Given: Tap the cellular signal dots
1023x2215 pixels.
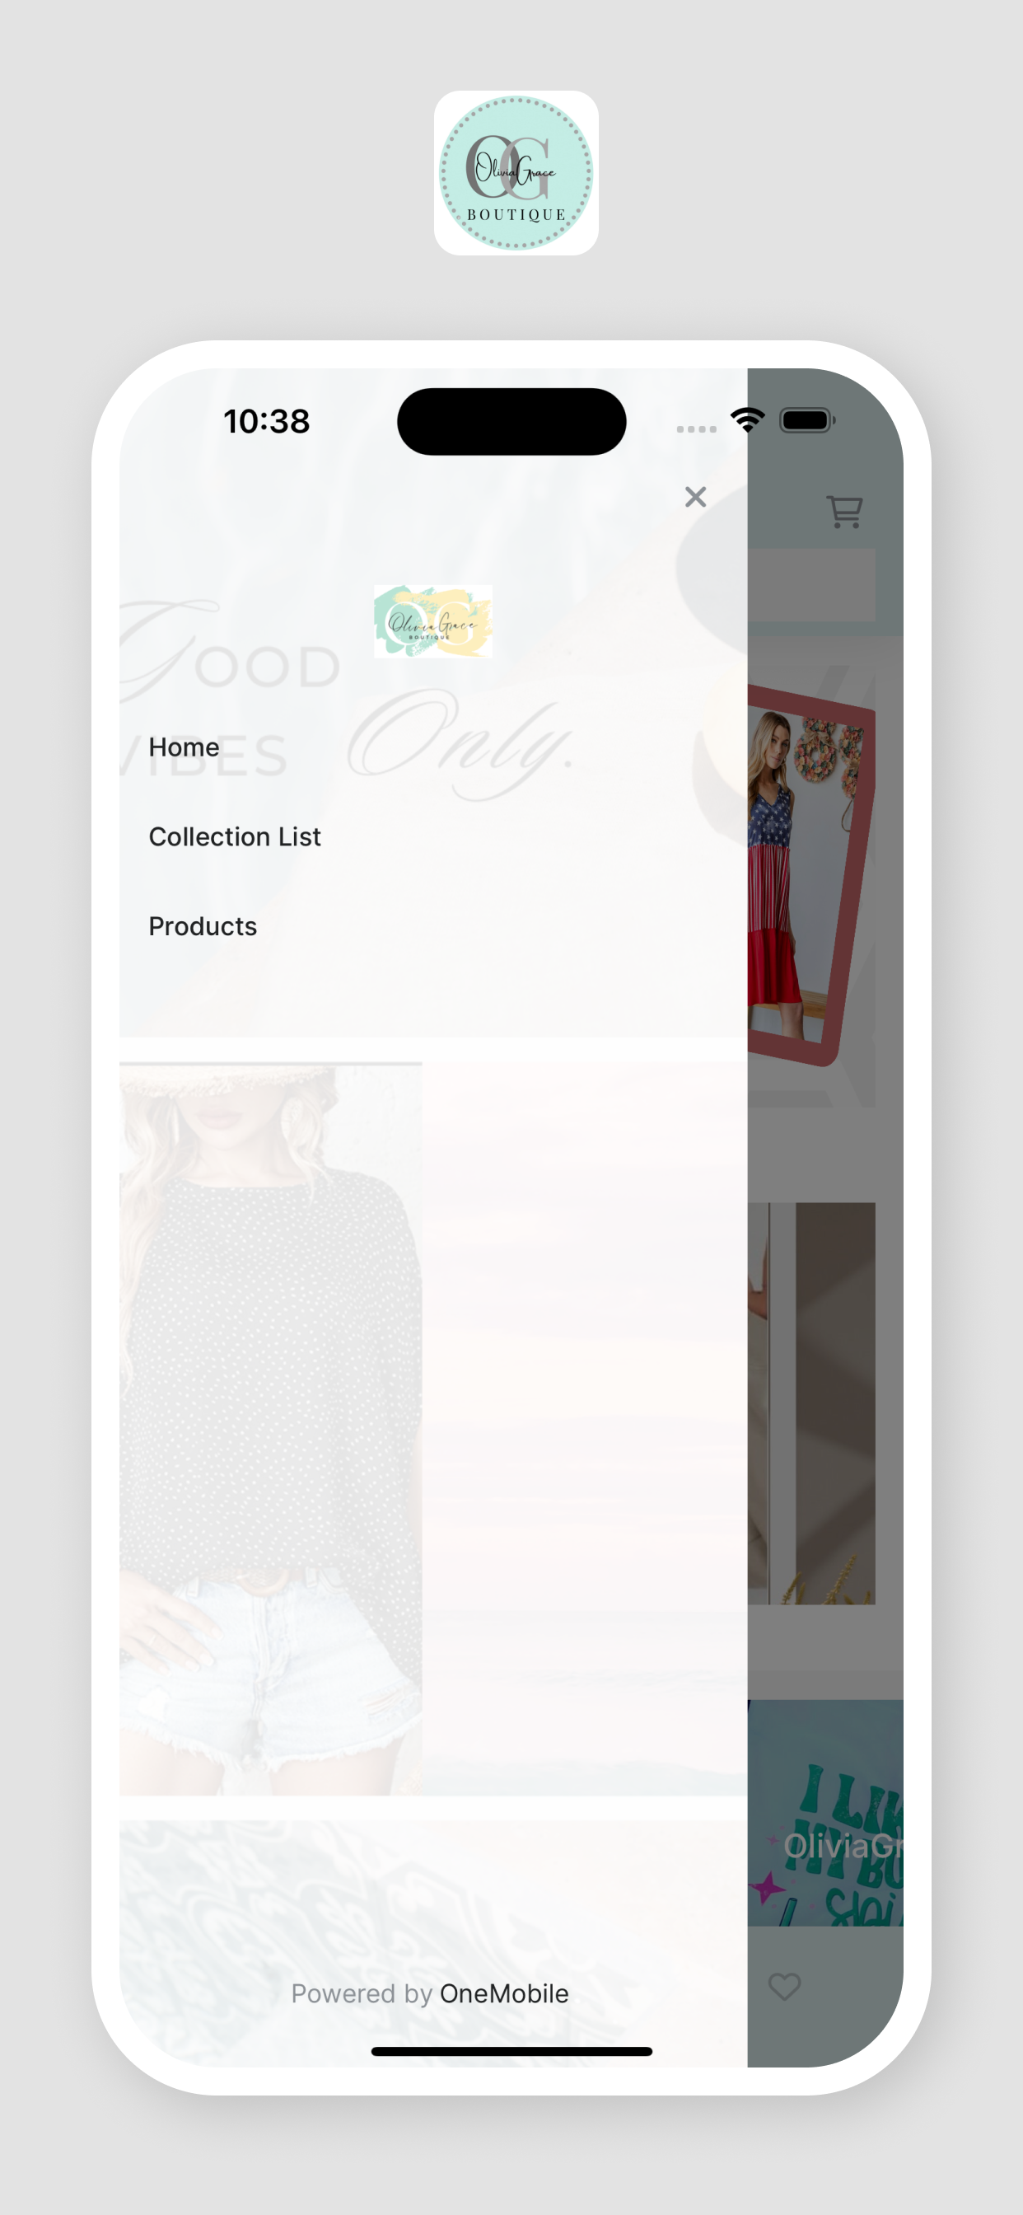Looking at the screenshot, I should tap(696, 428).
